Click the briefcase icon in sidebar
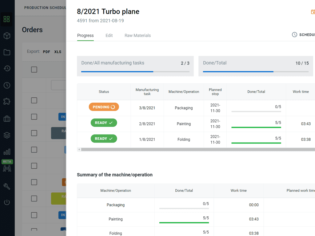The width and height of the screenshot is (315, 236). (7, 118)
